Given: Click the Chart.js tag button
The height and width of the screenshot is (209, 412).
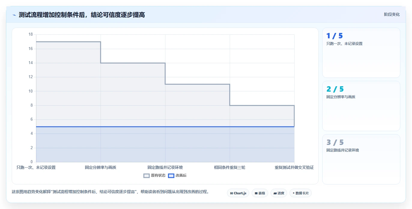Looking at the screenshot, I should pos(238,193).
